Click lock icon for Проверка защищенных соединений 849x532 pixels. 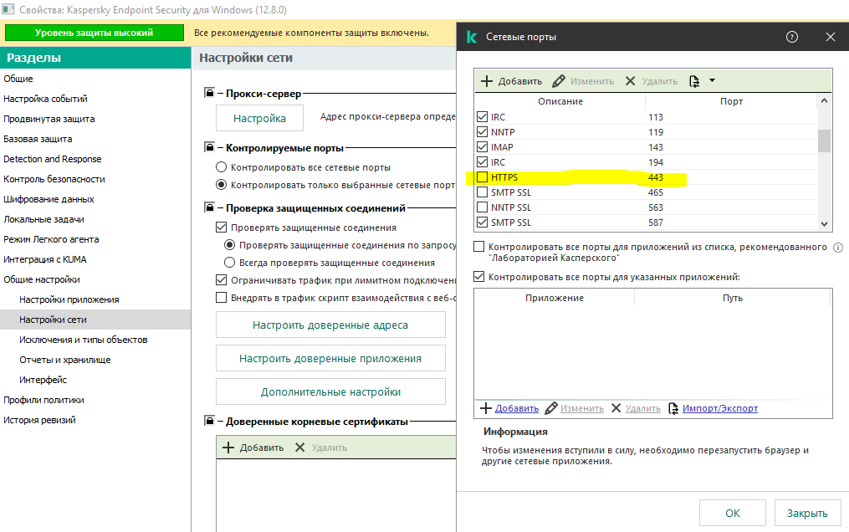[210, 207]
